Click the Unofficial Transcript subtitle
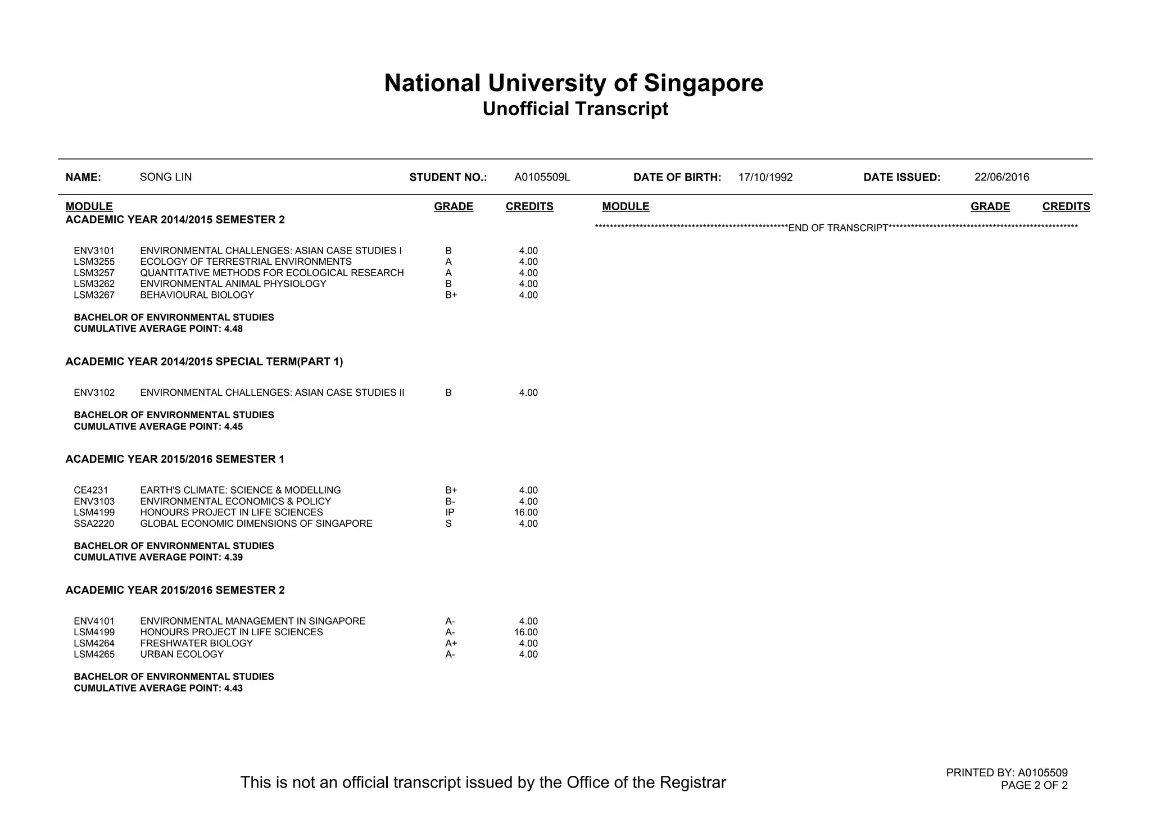 (575, 109)
